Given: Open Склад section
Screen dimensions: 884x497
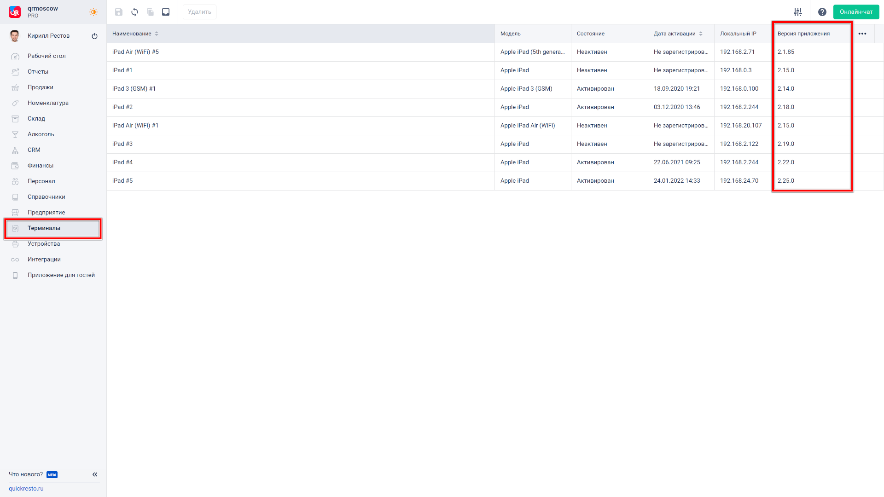Looking at the screenshot, I should point(36,119).
